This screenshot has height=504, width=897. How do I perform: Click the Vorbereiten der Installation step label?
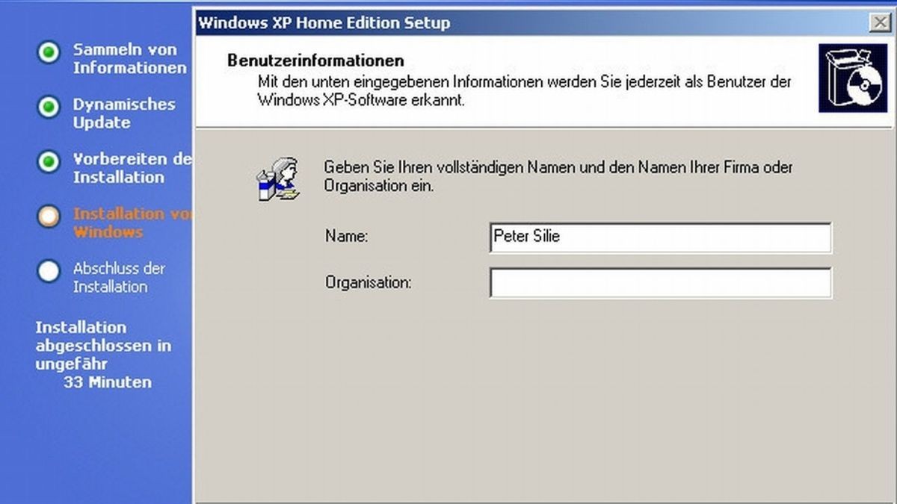[x=127, y=169]
